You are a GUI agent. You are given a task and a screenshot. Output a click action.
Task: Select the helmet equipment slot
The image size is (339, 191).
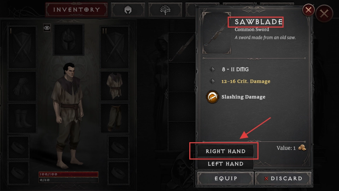click(x=69, y=40)
